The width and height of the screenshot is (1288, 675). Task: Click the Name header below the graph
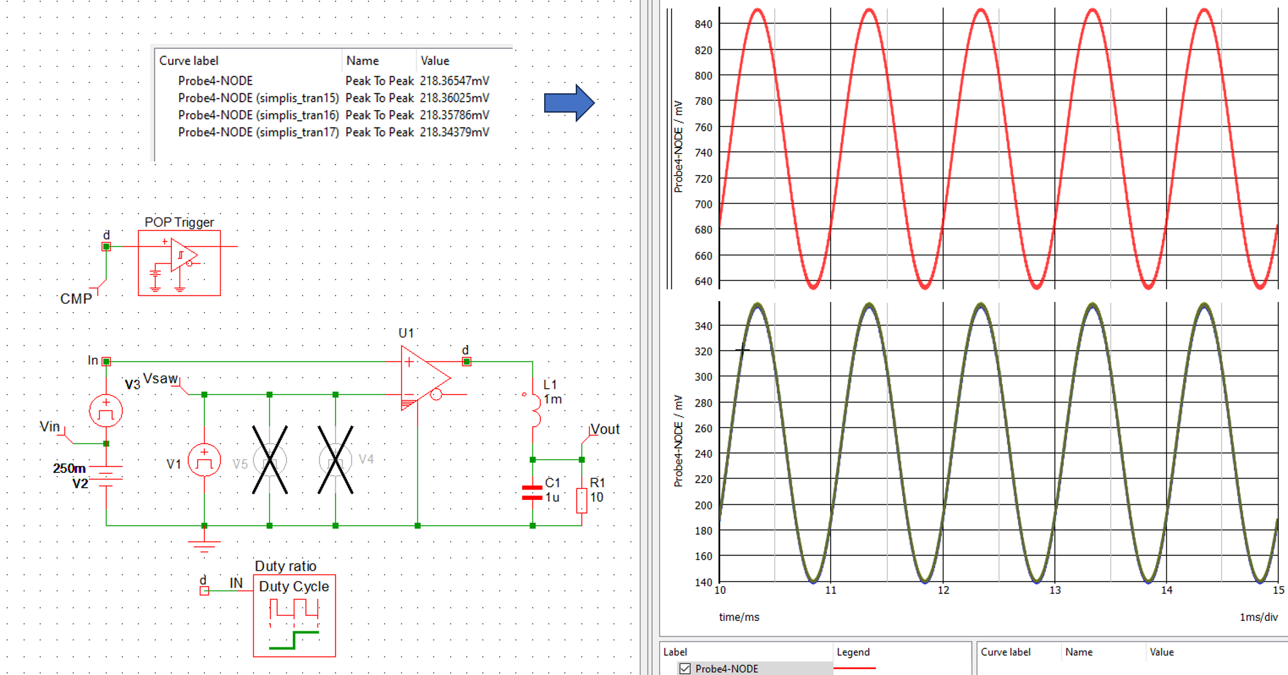[1079, 652]
